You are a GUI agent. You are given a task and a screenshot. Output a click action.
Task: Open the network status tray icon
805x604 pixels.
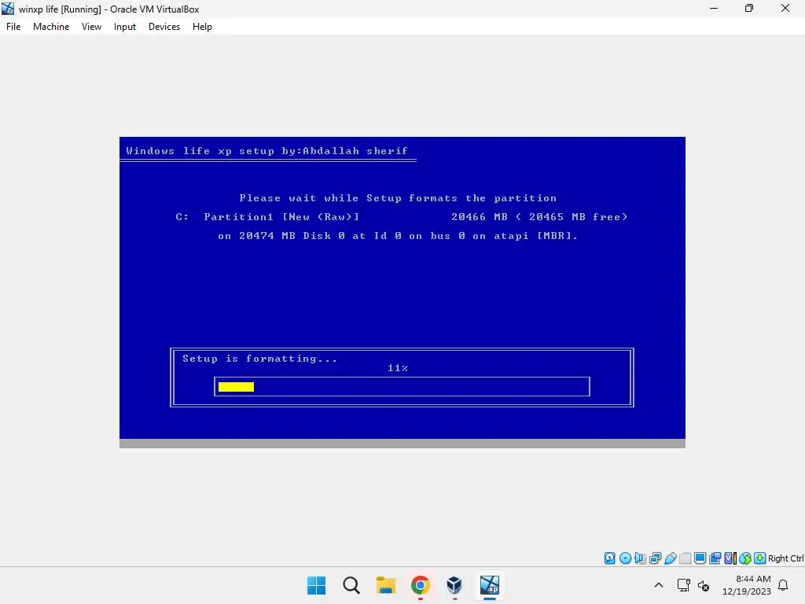(x=683, y=585)
